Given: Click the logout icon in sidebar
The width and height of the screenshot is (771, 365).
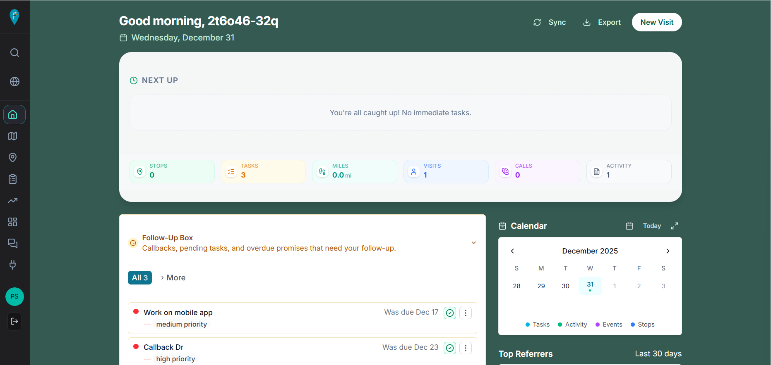Looking at the screenshot, I should (x=14, y=321).
